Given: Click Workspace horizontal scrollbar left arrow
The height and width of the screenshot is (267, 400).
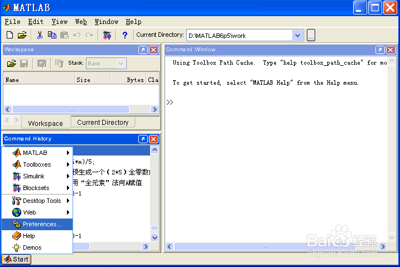Looking at the screenshot, I should [x=7, y=109].
